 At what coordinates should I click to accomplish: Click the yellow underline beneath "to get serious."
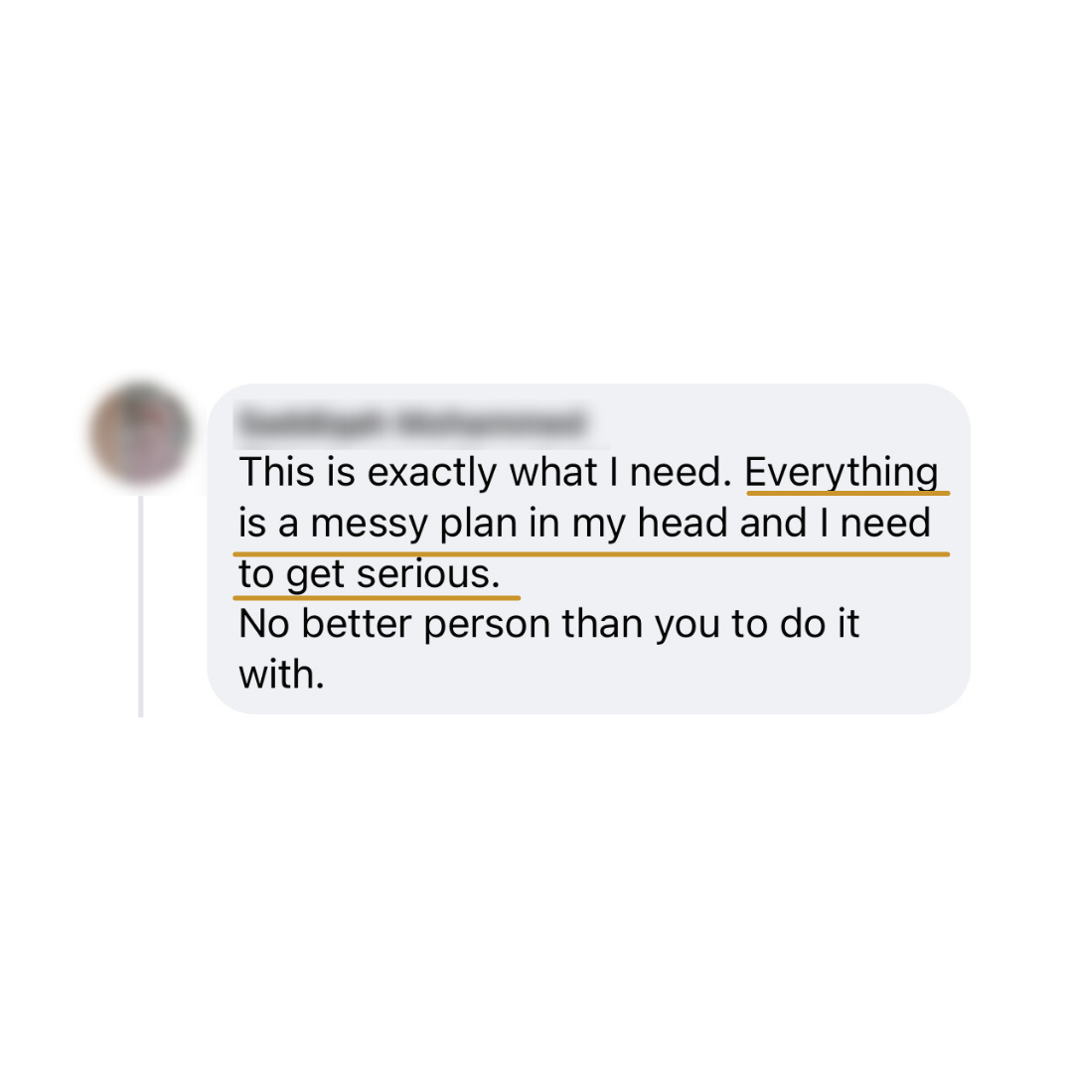tap(377, 598)
